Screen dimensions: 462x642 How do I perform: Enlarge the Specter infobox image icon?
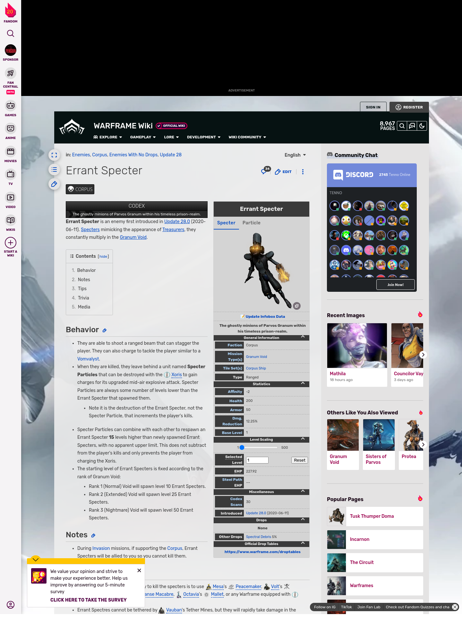click(297, 306)
